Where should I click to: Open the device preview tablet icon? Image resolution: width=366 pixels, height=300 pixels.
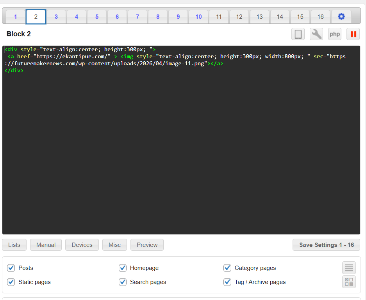click(298, 34)
